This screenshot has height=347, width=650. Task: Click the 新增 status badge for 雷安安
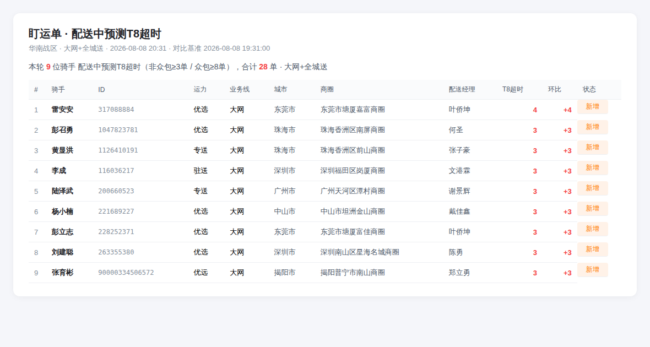tap(592, 106)
